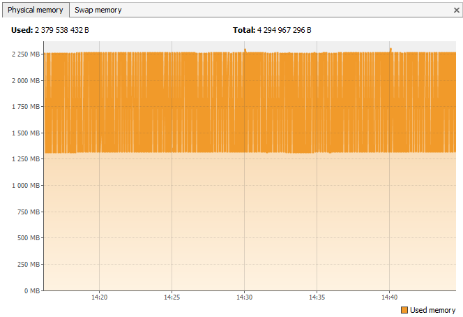Click the 14:30 time axis label
The height and width of the screenshot is (317, 463).
click(x=244, y=297)
